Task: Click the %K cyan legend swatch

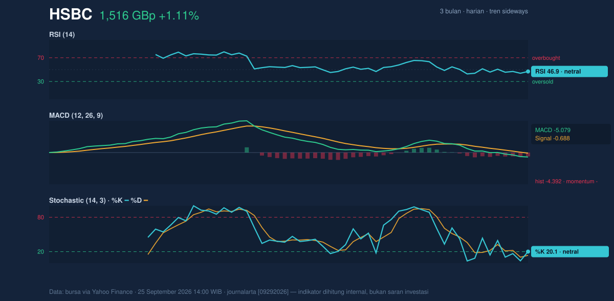Action: point(126,200)
